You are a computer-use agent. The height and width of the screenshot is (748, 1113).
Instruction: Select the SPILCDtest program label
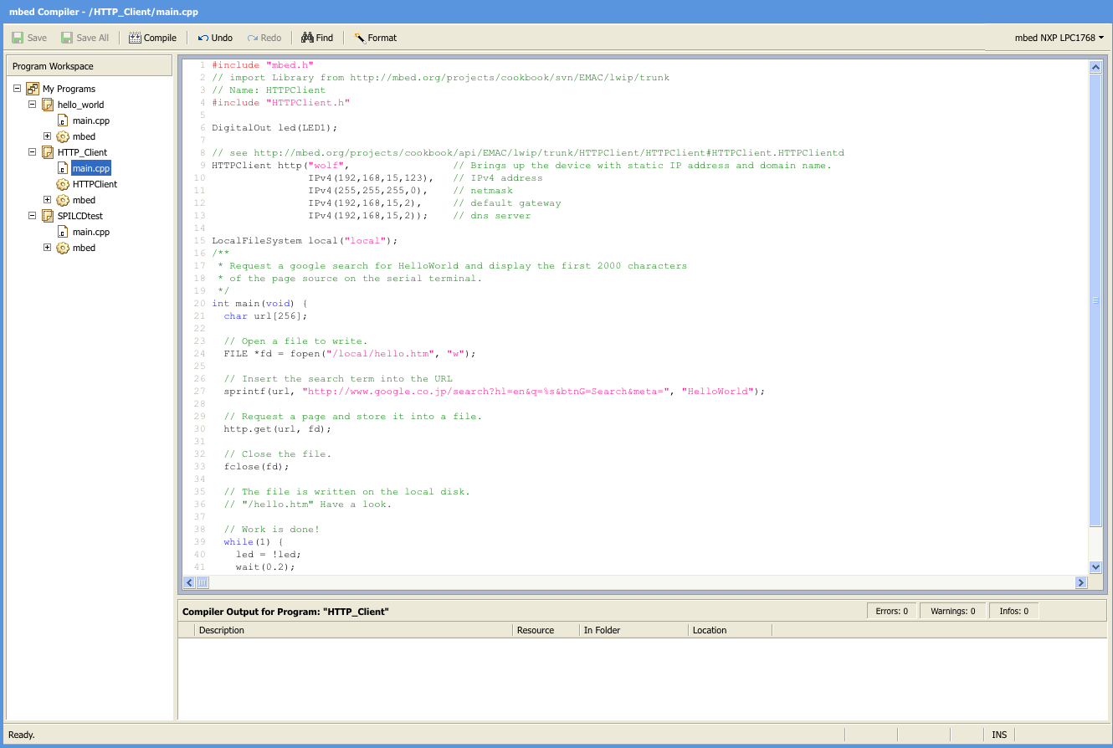80,216
